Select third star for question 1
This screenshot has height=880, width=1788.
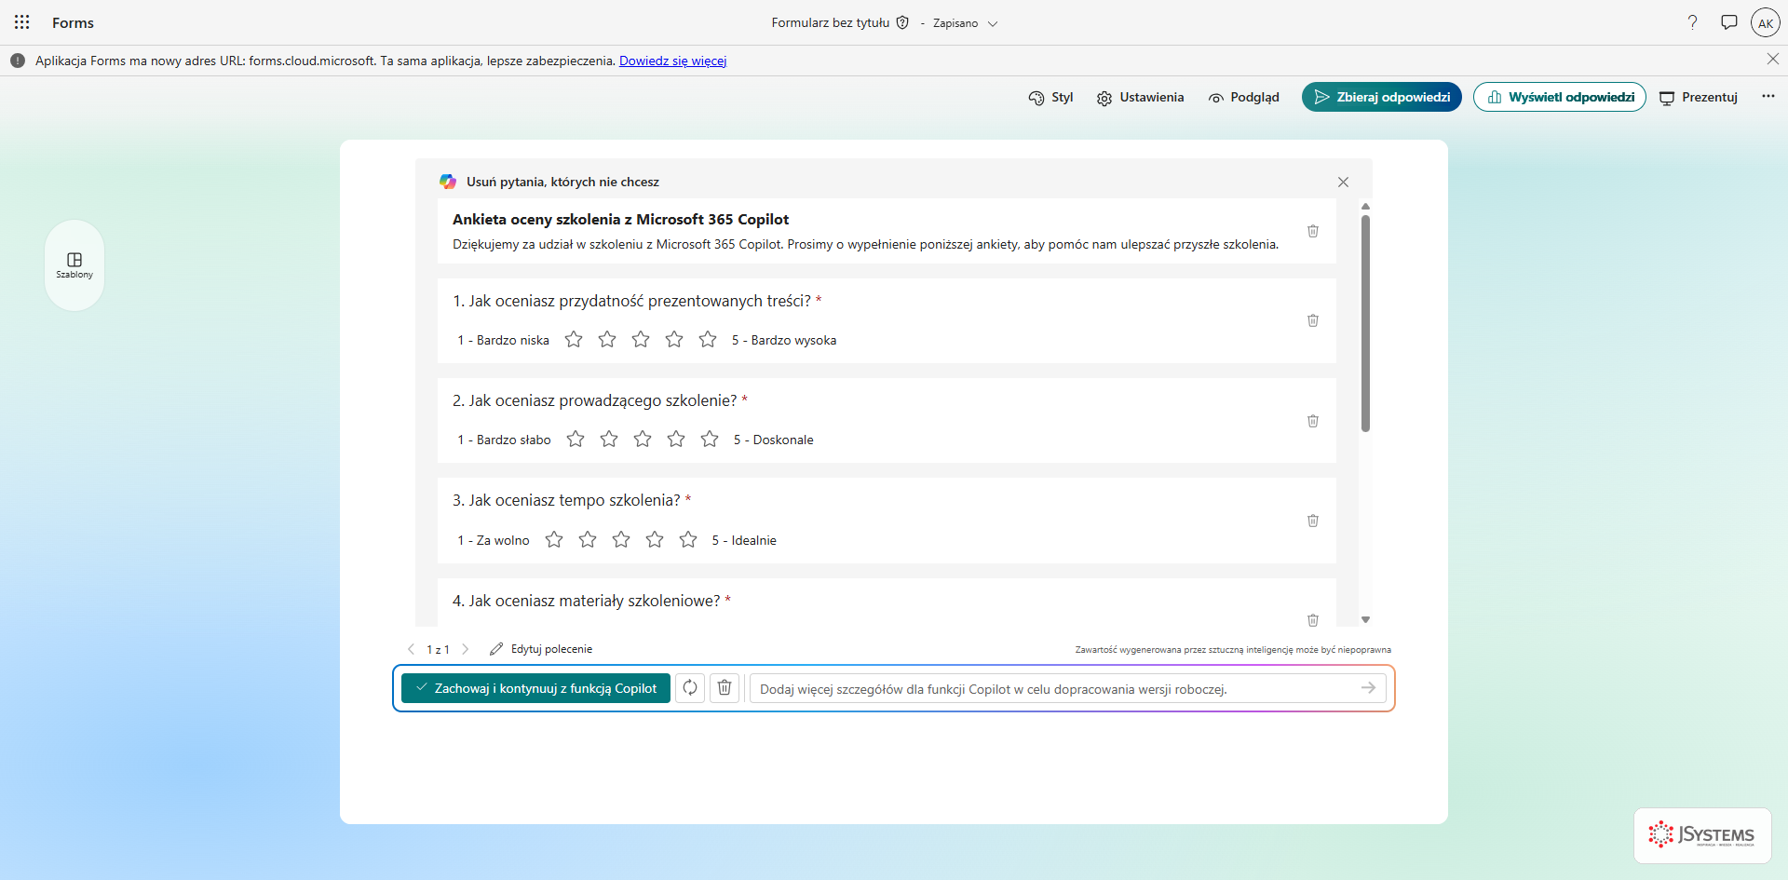[x=641, y=339]
